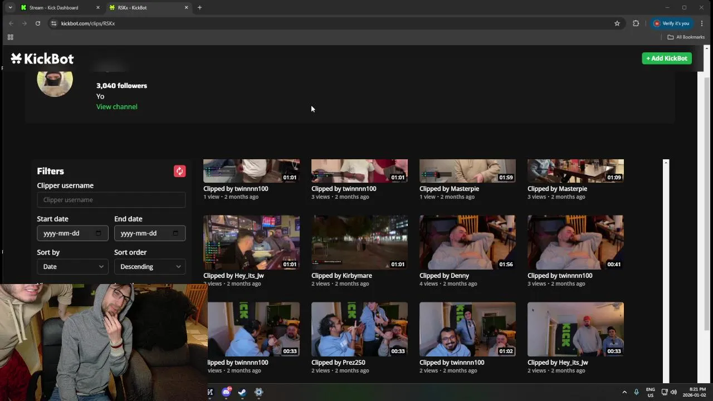Show hidden system tray icons
This screenshot has width=713, height=401.
coord(624,392)
